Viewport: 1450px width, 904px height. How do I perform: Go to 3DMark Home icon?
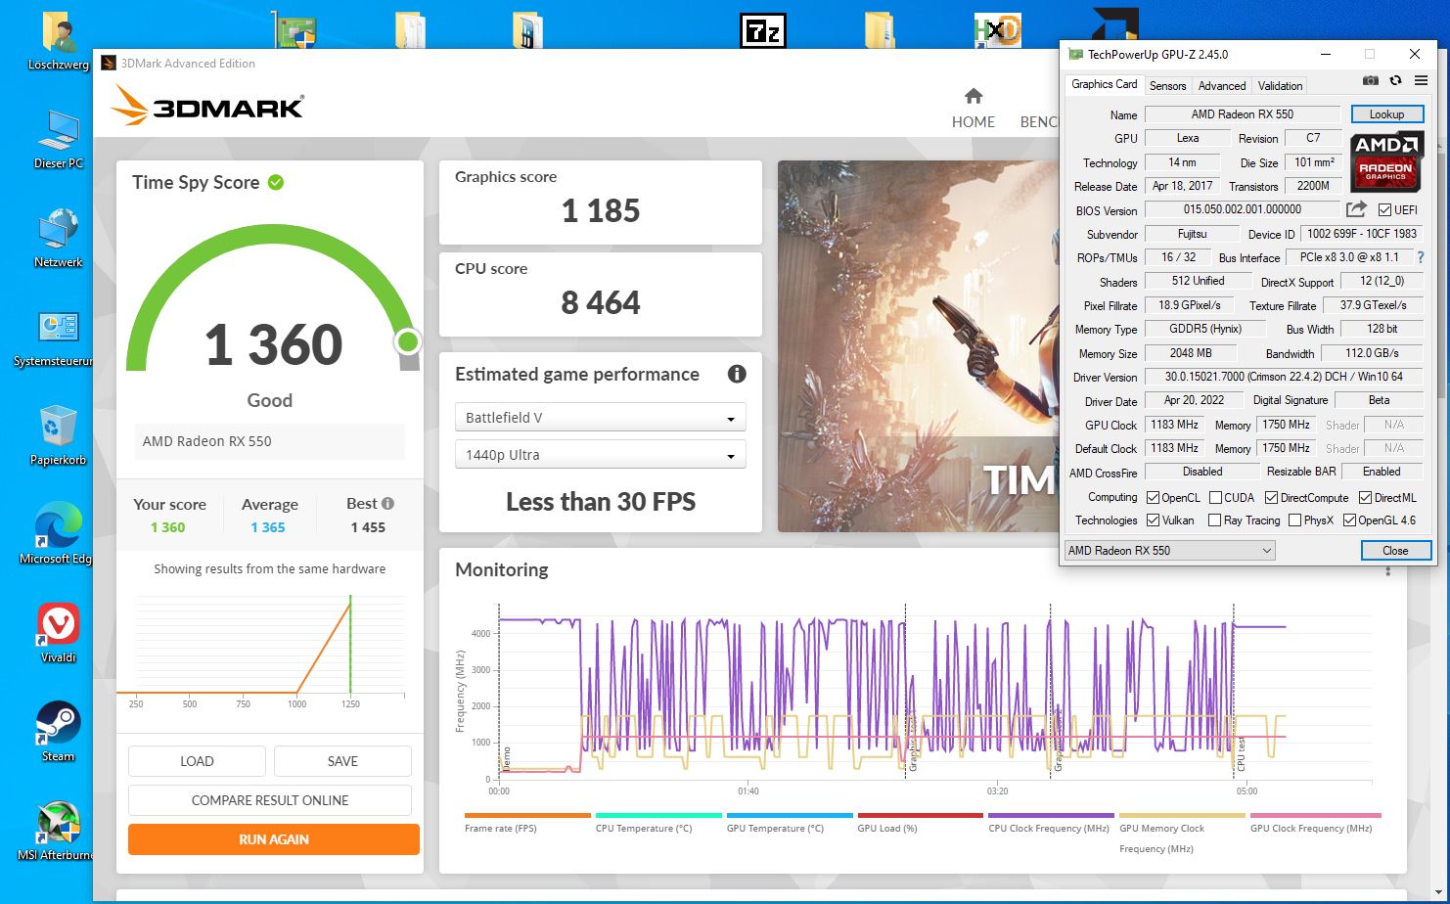974,96
